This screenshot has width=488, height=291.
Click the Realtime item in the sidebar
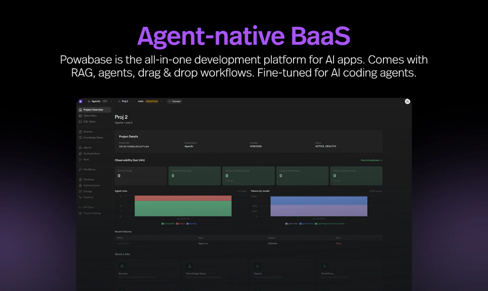95,197
